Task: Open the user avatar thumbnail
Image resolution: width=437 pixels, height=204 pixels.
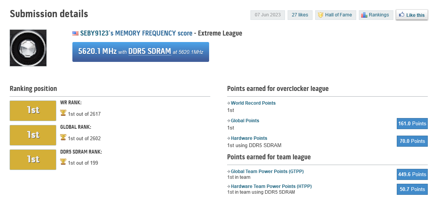Action: (x=28, y=48)
